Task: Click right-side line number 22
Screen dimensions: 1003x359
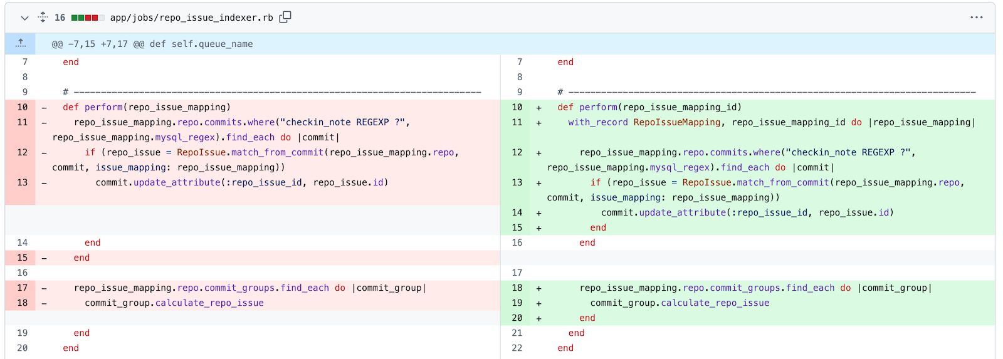Action: pos(517,348)
